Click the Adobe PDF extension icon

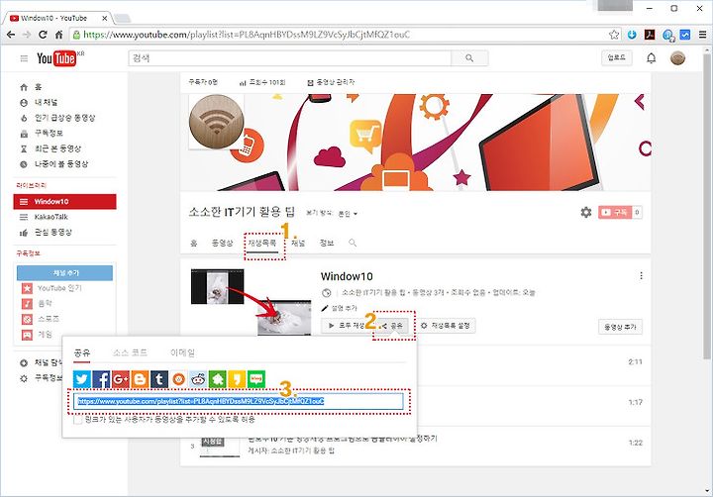tap(650, 35)
